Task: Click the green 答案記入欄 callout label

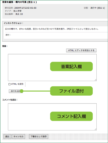Action: (71, 66)
